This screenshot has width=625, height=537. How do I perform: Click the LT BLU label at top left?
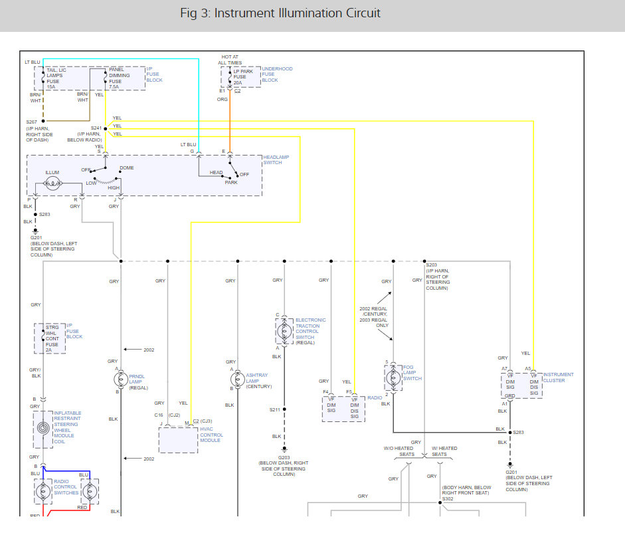click(x=33, y=62)
